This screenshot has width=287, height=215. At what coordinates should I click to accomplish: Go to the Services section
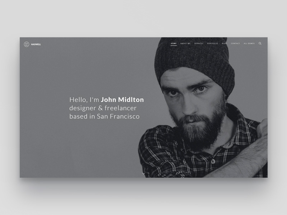click(x=199, y=43)
